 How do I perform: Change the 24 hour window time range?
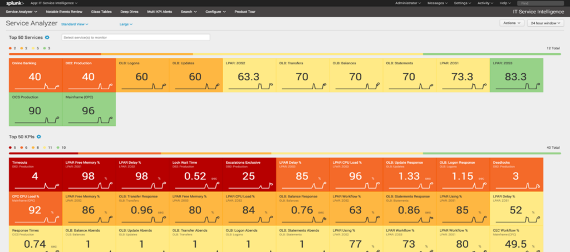(x=546, y=23)
